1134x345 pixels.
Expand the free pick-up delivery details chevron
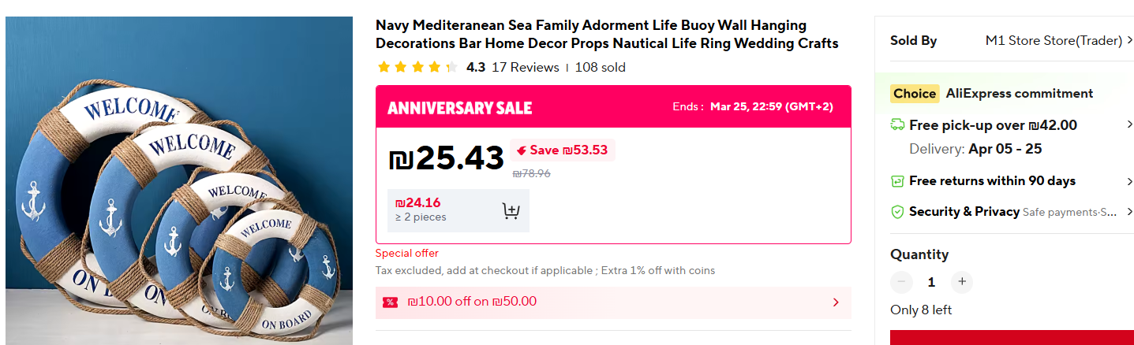[x=1130, y=124]
